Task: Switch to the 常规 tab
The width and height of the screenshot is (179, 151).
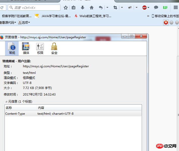Action: pyautogui.click(x=12, y=48)
